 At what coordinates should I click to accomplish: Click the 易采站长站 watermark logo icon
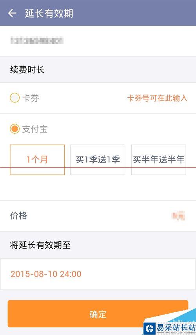coord(149,328)
